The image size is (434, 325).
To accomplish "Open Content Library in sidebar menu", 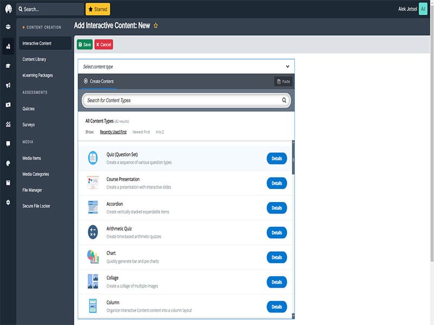I will pos(34,60).
